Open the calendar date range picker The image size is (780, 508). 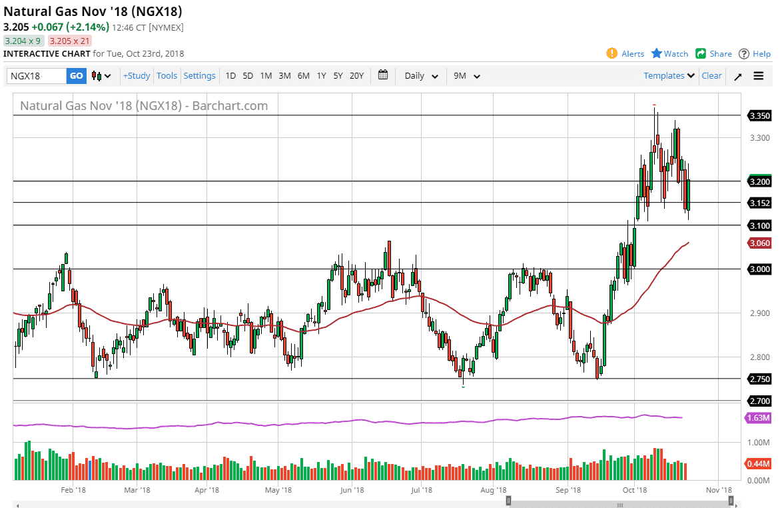383,75
